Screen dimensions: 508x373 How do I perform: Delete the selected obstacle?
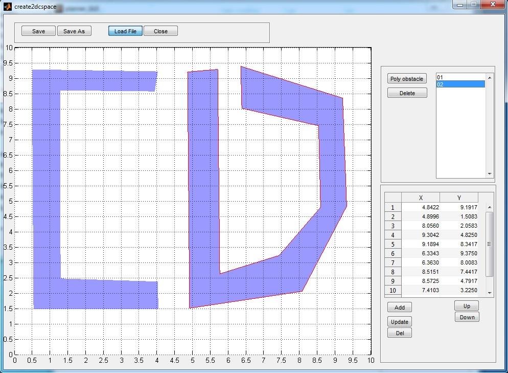407,93
